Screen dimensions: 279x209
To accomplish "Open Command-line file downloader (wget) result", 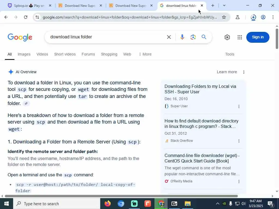I will click(x=202, y=158).
